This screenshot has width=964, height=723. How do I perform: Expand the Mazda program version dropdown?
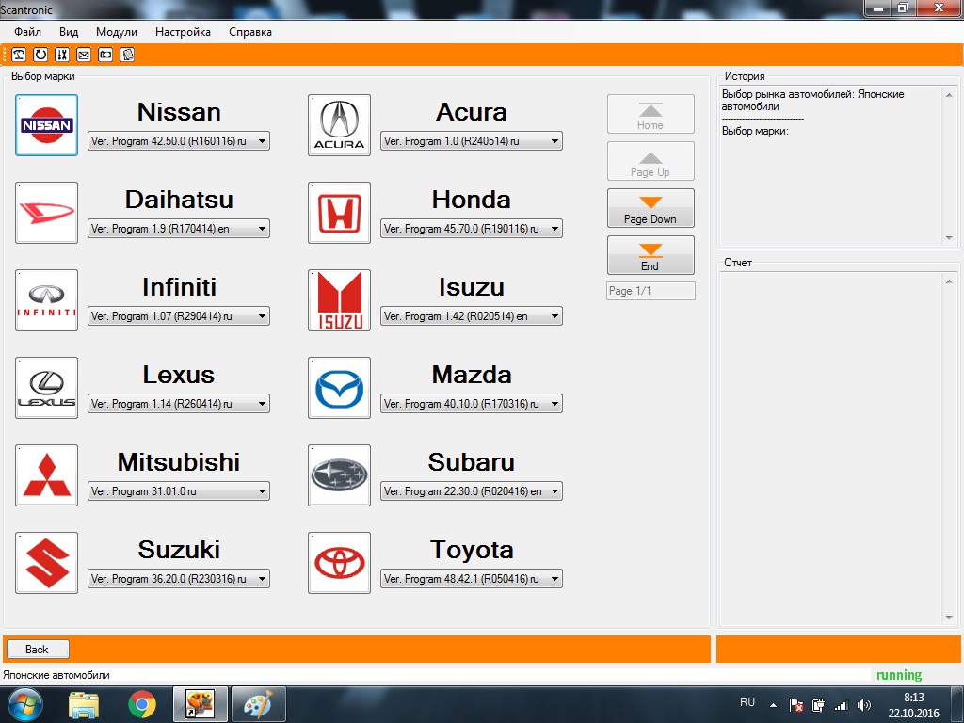[x=472, y=404]
